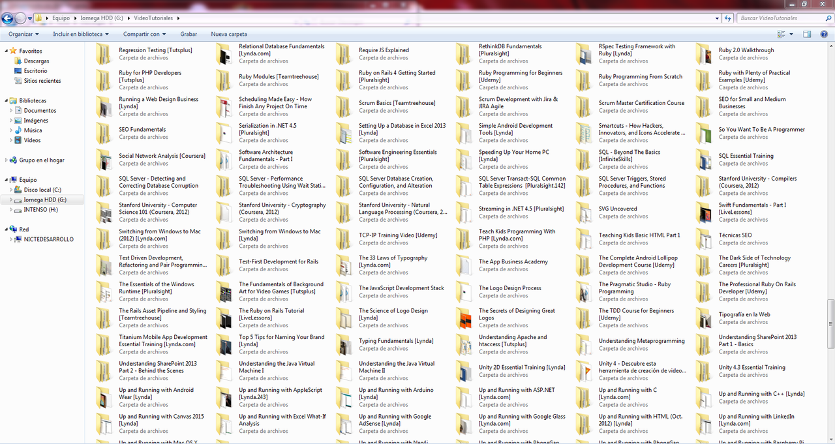Expand the Documentos library tree
Image resolution: width=835 pixels, height=444 pixels.
pos(12,111)
